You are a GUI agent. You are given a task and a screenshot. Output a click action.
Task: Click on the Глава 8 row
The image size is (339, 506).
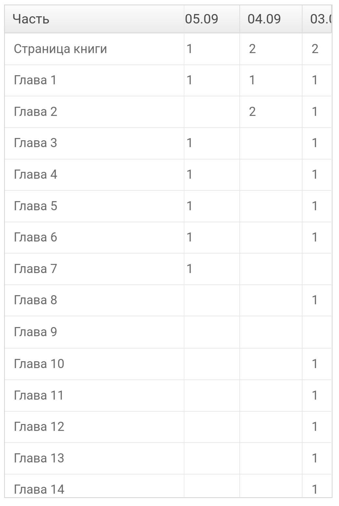(x=35, y=300)
